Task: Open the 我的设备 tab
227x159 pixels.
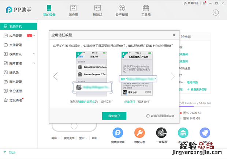Action: click(x=49, y=10)
